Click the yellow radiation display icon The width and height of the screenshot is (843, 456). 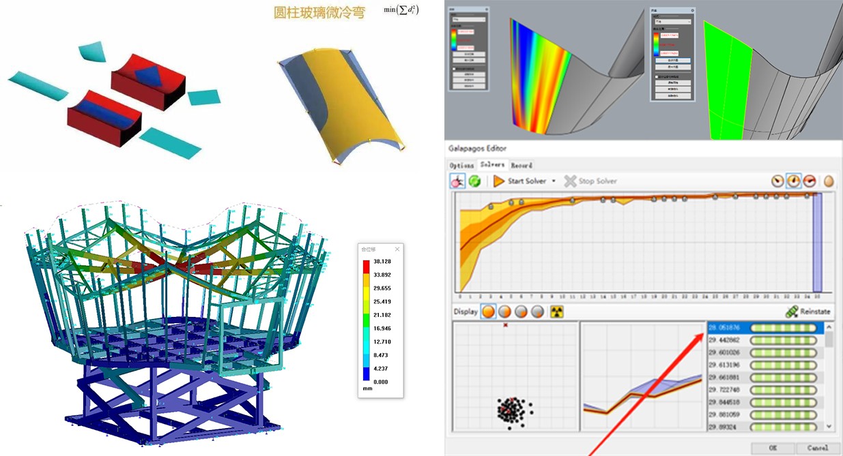pos(557,312)
